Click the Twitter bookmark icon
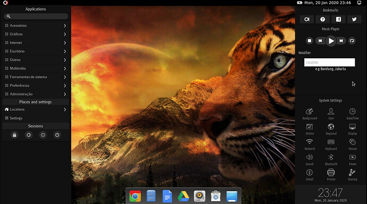Screen dimensions: 367x204 354,20
